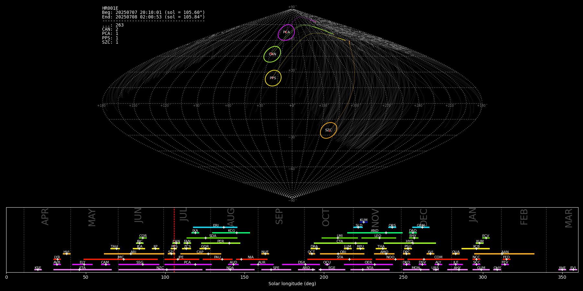The image size is (583, 291).
Task: Click the cyan GEM shower bar
Action: [x=421, y=227]
